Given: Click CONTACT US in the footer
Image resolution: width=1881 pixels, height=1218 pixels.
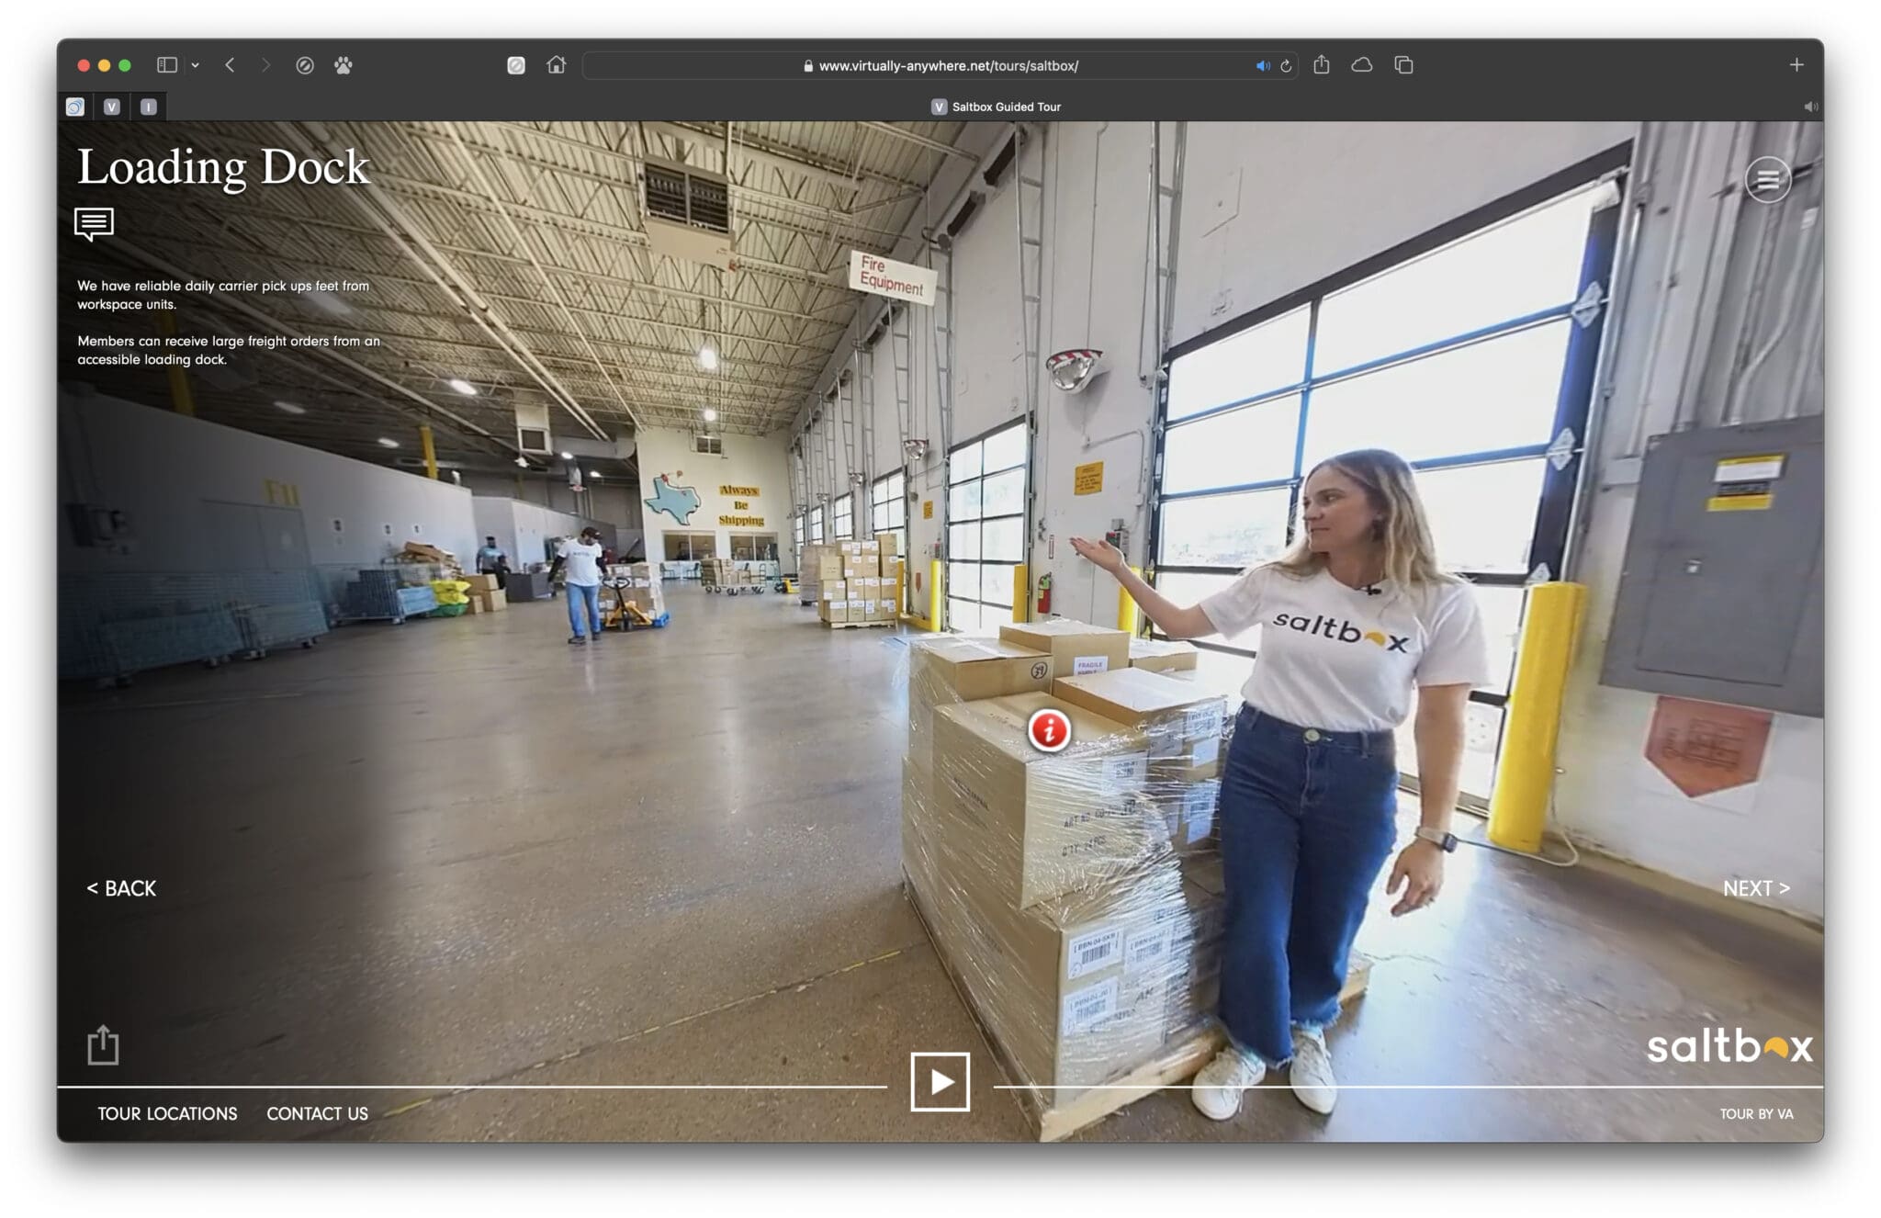Looking at the screenshot, I should coord(317,1113).
